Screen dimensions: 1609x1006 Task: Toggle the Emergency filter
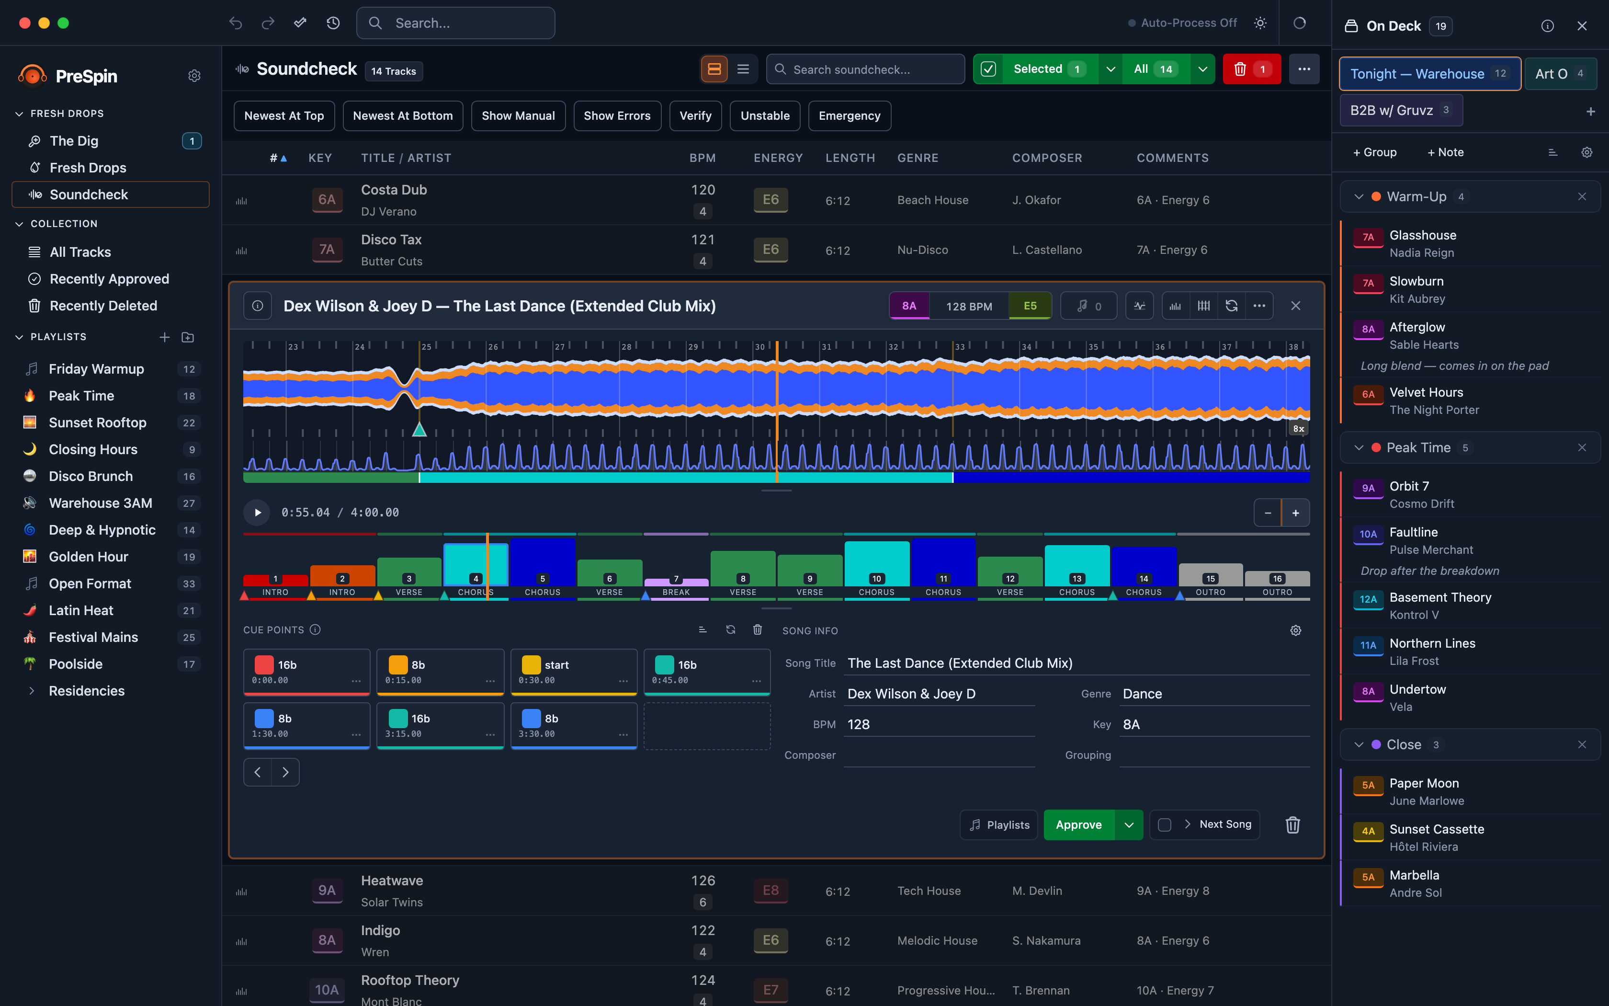(850, 116)
